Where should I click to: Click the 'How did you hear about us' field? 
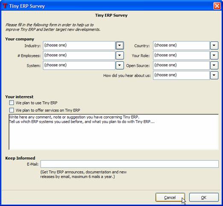pos(181,75)
